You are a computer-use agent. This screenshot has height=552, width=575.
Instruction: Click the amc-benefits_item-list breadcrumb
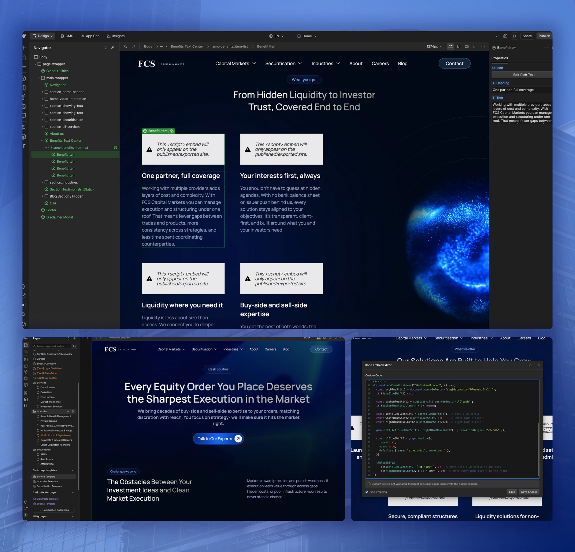click(x=230, y=46)
